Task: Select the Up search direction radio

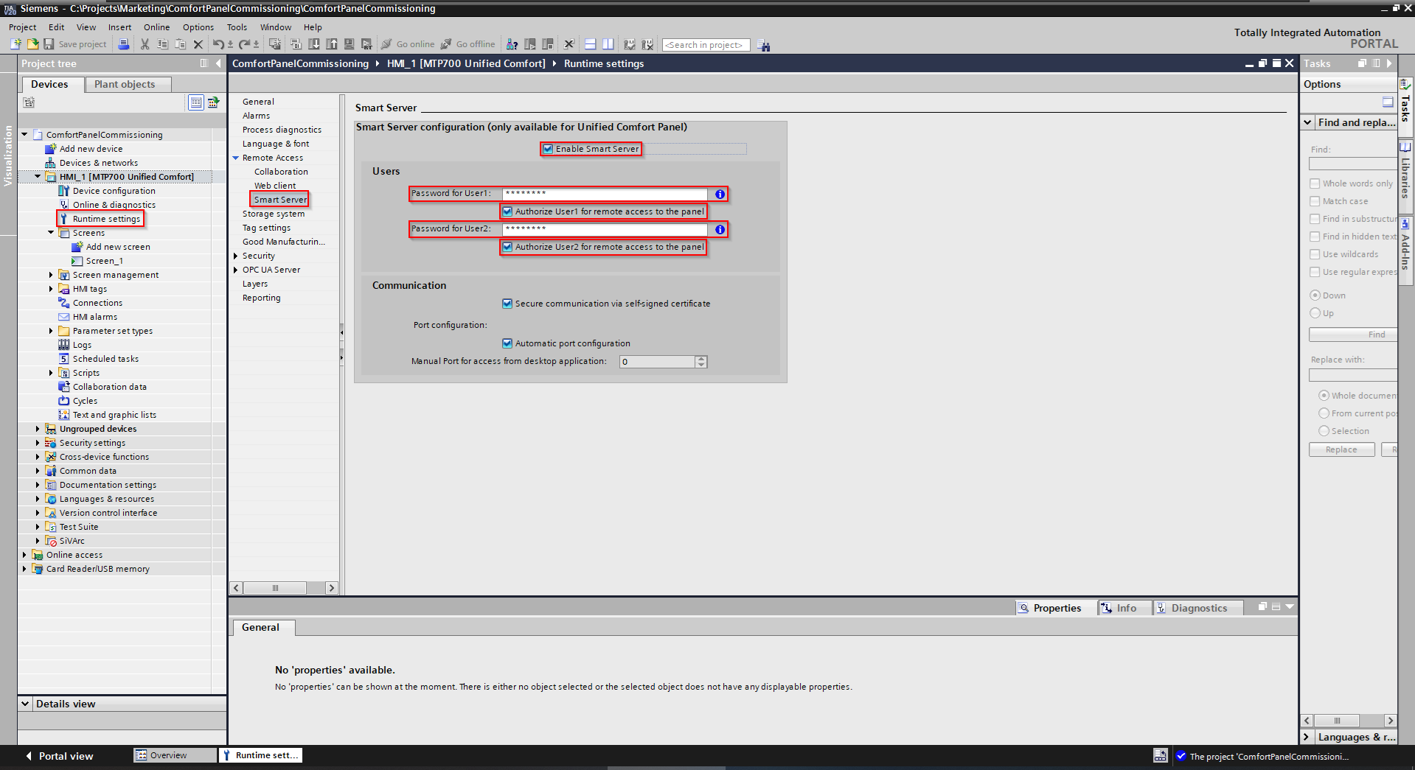Action: (x=1315, y=313)
